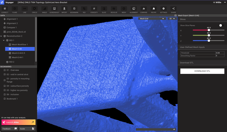Collapse the Reconstruction 2 tree node

pos(1,36)
